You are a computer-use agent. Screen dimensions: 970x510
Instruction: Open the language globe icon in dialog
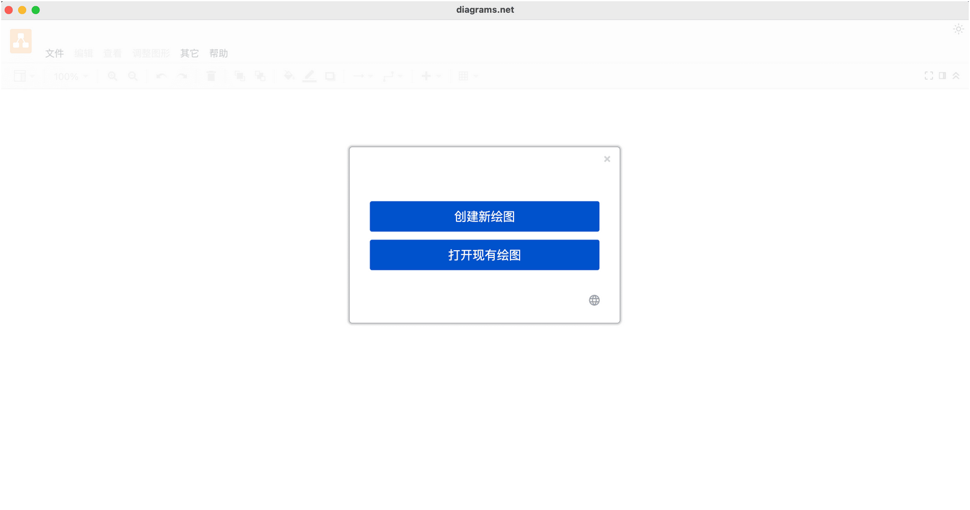(594, 300)
